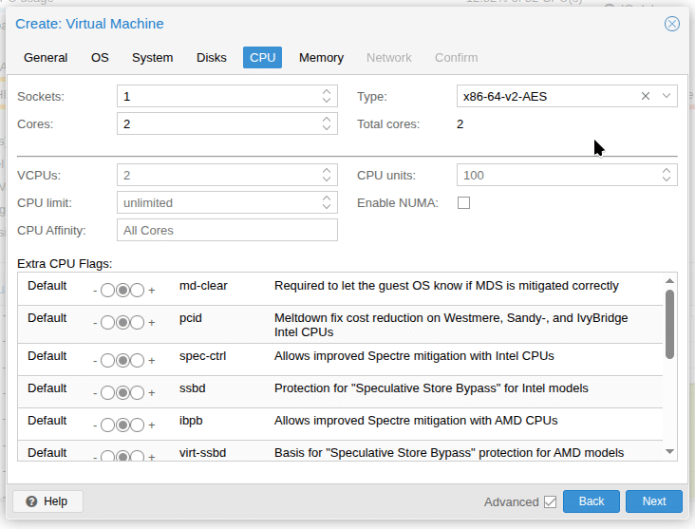This screenshot has height=529, width=695.
Task: Open the Help documentation button
Action: pos(47,501)
